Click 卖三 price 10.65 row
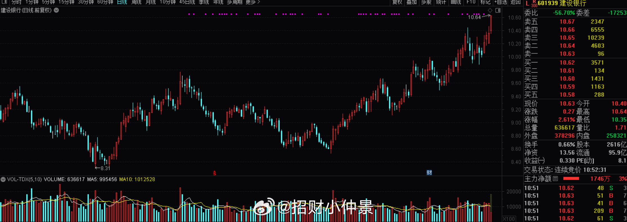 (x=575, y=38)
